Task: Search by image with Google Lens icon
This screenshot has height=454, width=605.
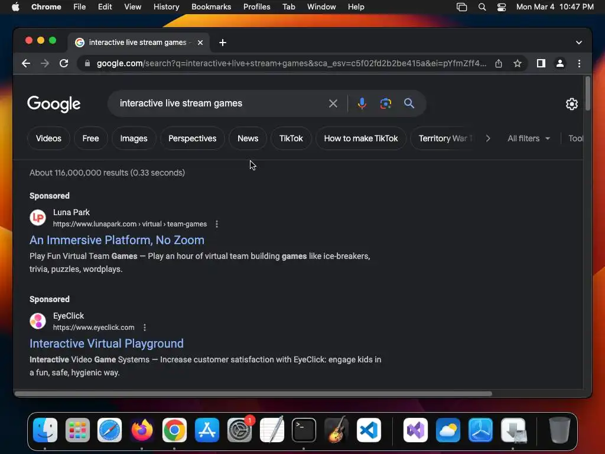Action: (x=385, y=103)
